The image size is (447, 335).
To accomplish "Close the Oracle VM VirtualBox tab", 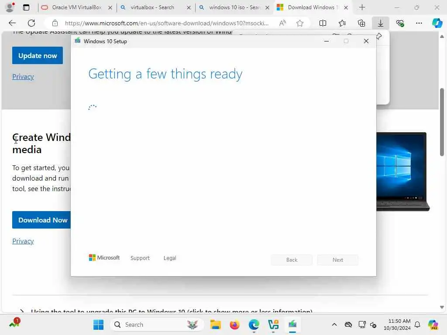I will coord(110,8).
